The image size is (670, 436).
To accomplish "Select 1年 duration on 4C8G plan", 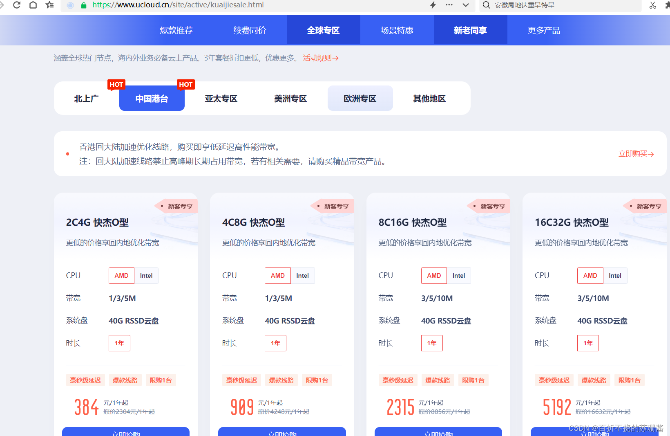I will [276, 343].
